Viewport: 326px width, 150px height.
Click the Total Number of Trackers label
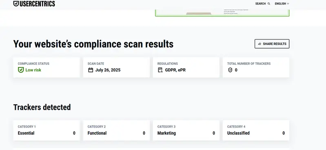(249, 63)
